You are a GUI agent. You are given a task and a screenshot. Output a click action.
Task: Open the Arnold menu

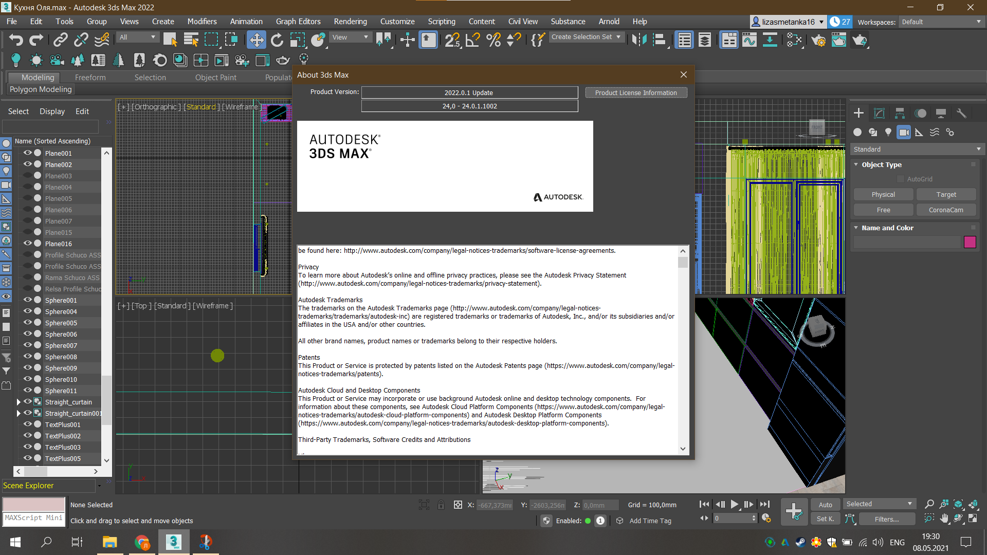[609, 22]
